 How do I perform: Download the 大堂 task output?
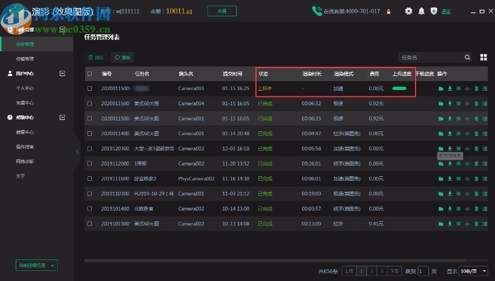click(449, 149)
